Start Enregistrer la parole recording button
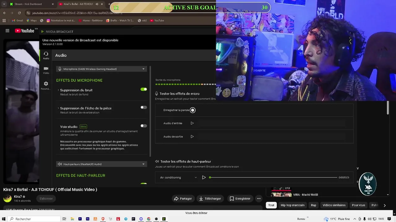Screen dimensions: 396x222 point(192,110)
